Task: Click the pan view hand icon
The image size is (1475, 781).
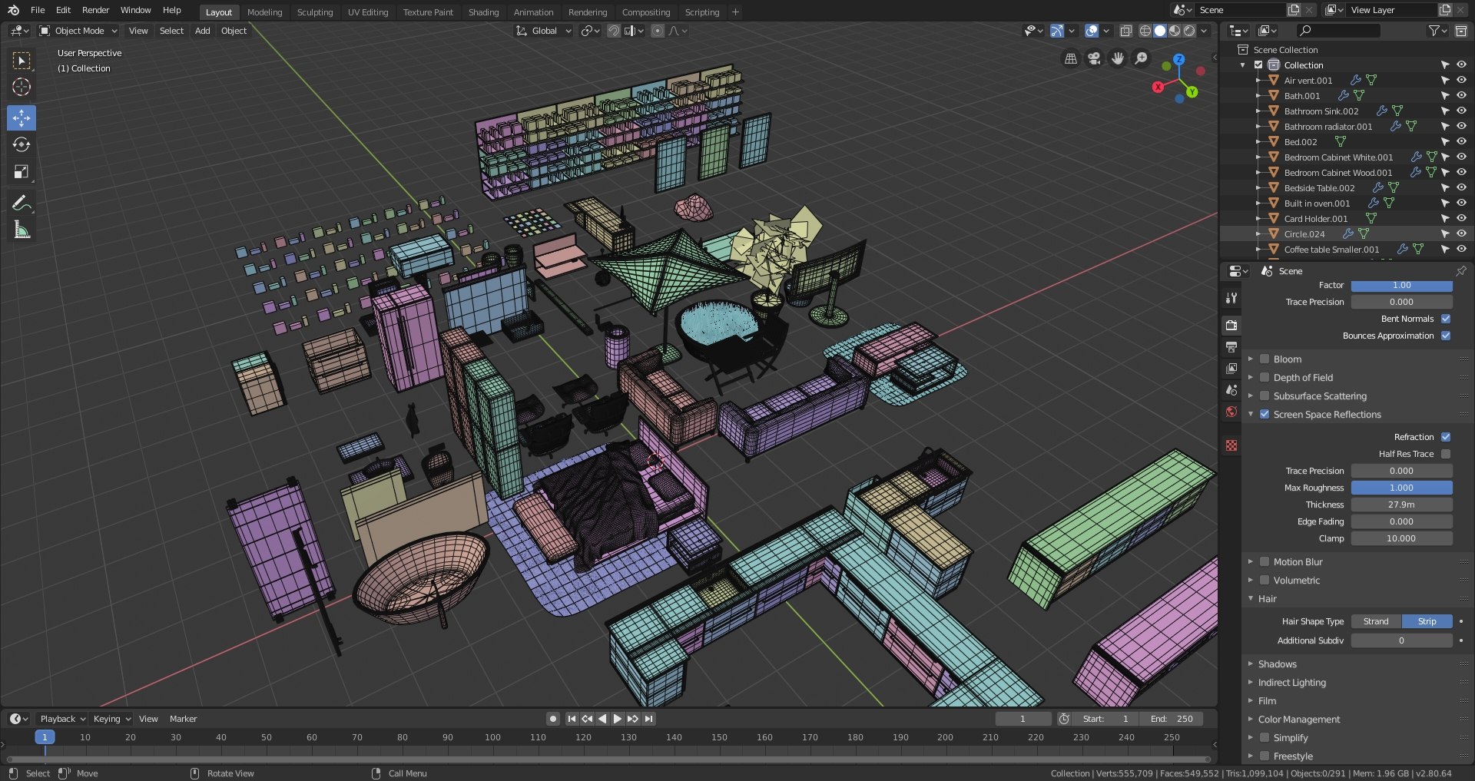Action: pyautogui.click(x=1118, y=58)
